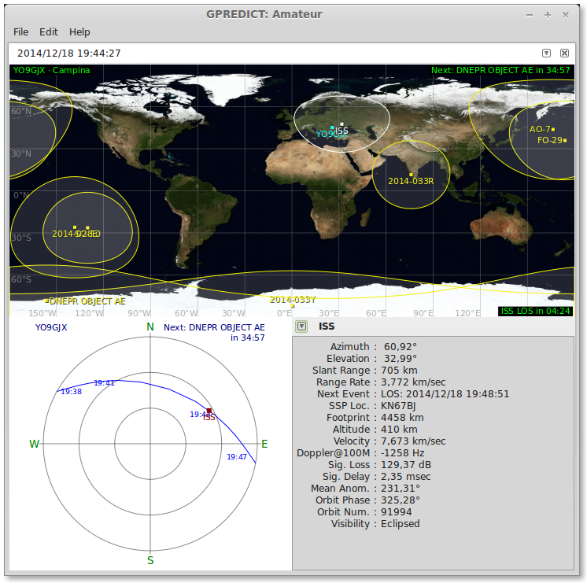Click the polar plot Next: DNEPR OBJECT AE text

click(x=214, y=332)
